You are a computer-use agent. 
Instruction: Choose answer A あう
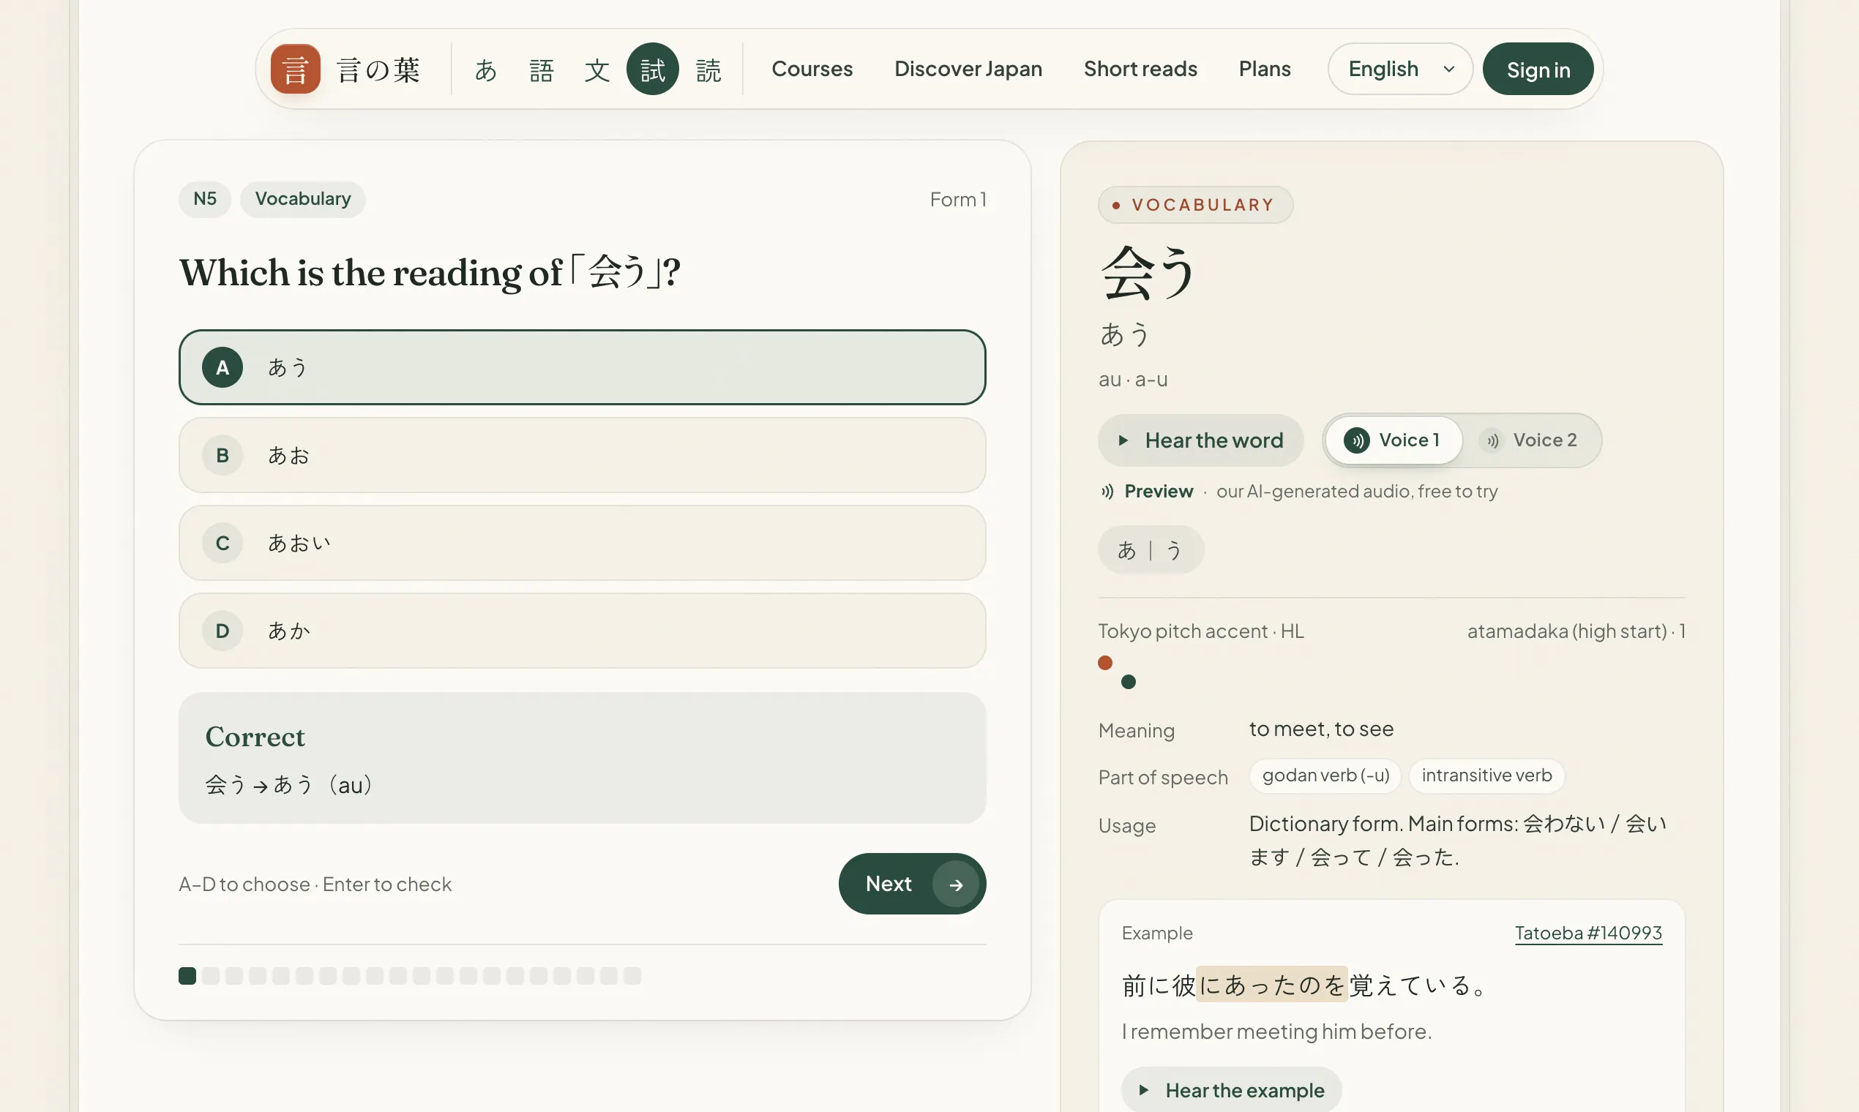[x=582, y=367]
